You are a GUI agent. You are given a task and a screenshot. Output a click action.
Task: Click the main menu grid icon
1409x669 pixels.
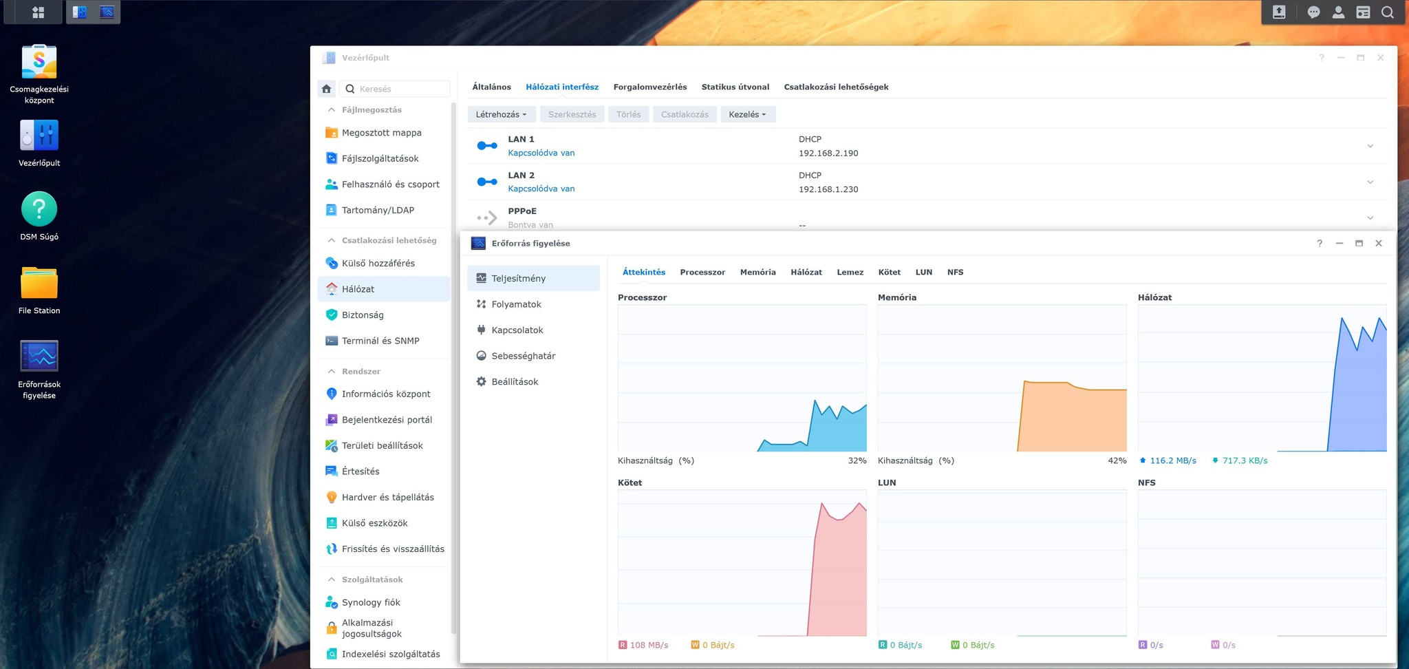click(x=39, y=12)
